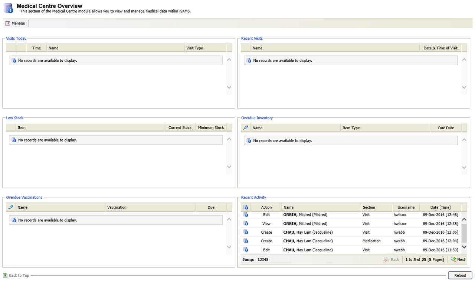Click Name column header in Visits Today
This screenshot has width=475, height=282.
click(115, 48)
